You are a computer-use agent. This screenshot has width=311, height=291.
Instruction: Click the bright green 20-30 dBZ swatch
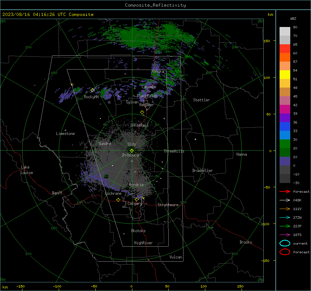(x=285, y=144)
